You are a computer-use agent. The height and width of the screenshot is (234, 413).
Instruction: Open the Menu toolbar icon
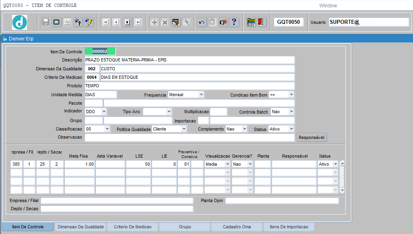tap(251, 22)
